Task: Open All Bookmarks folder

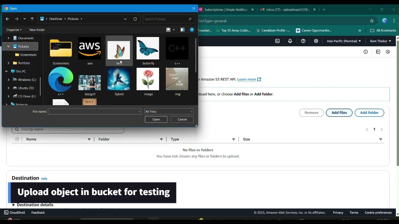Action: pos(383,30)
